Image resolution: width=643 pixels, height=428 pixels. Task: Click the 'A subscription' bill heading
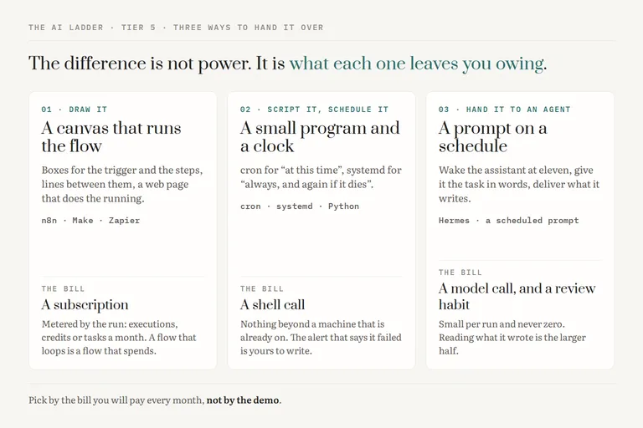coord(85,305)
